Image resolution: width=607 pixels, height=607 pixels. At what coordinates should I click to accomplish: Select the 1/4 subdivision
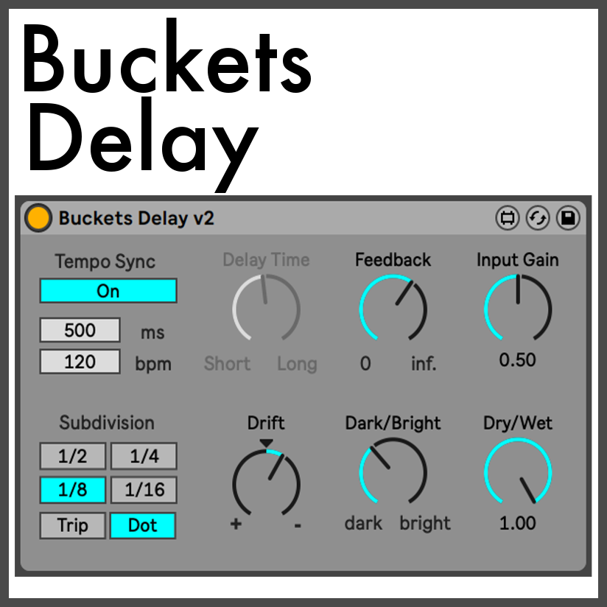(x=144, y=456)
